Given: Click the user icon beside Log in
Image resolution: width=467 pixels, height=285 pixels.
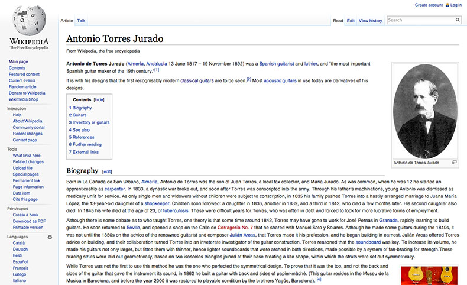Looking at the screenshot, I should coord(446,5).
